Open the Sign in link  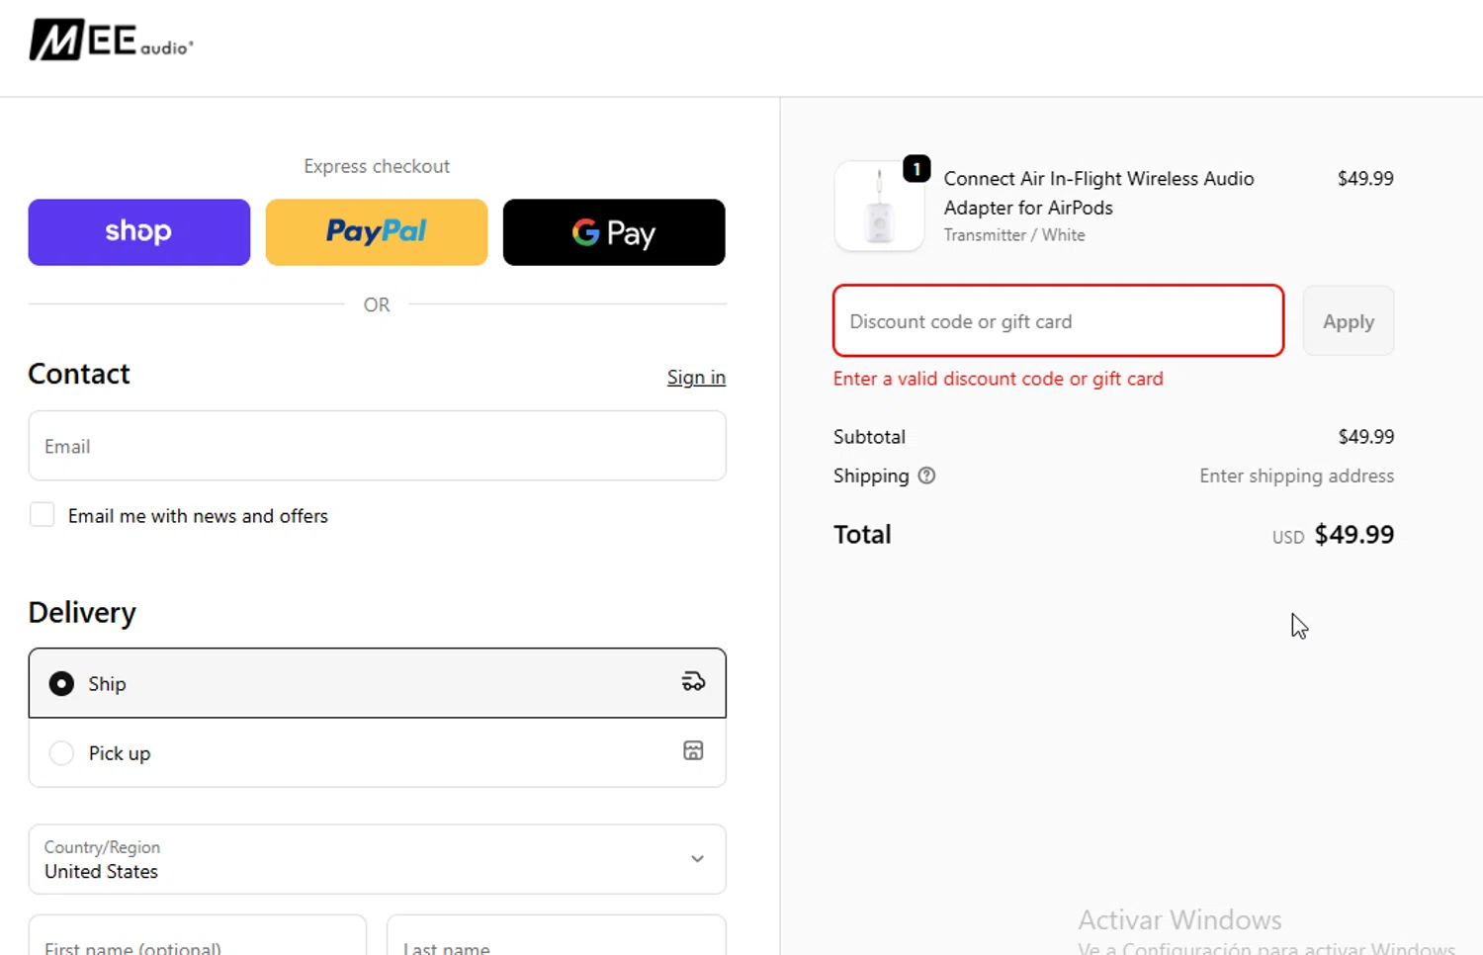[x=696, y=377]
